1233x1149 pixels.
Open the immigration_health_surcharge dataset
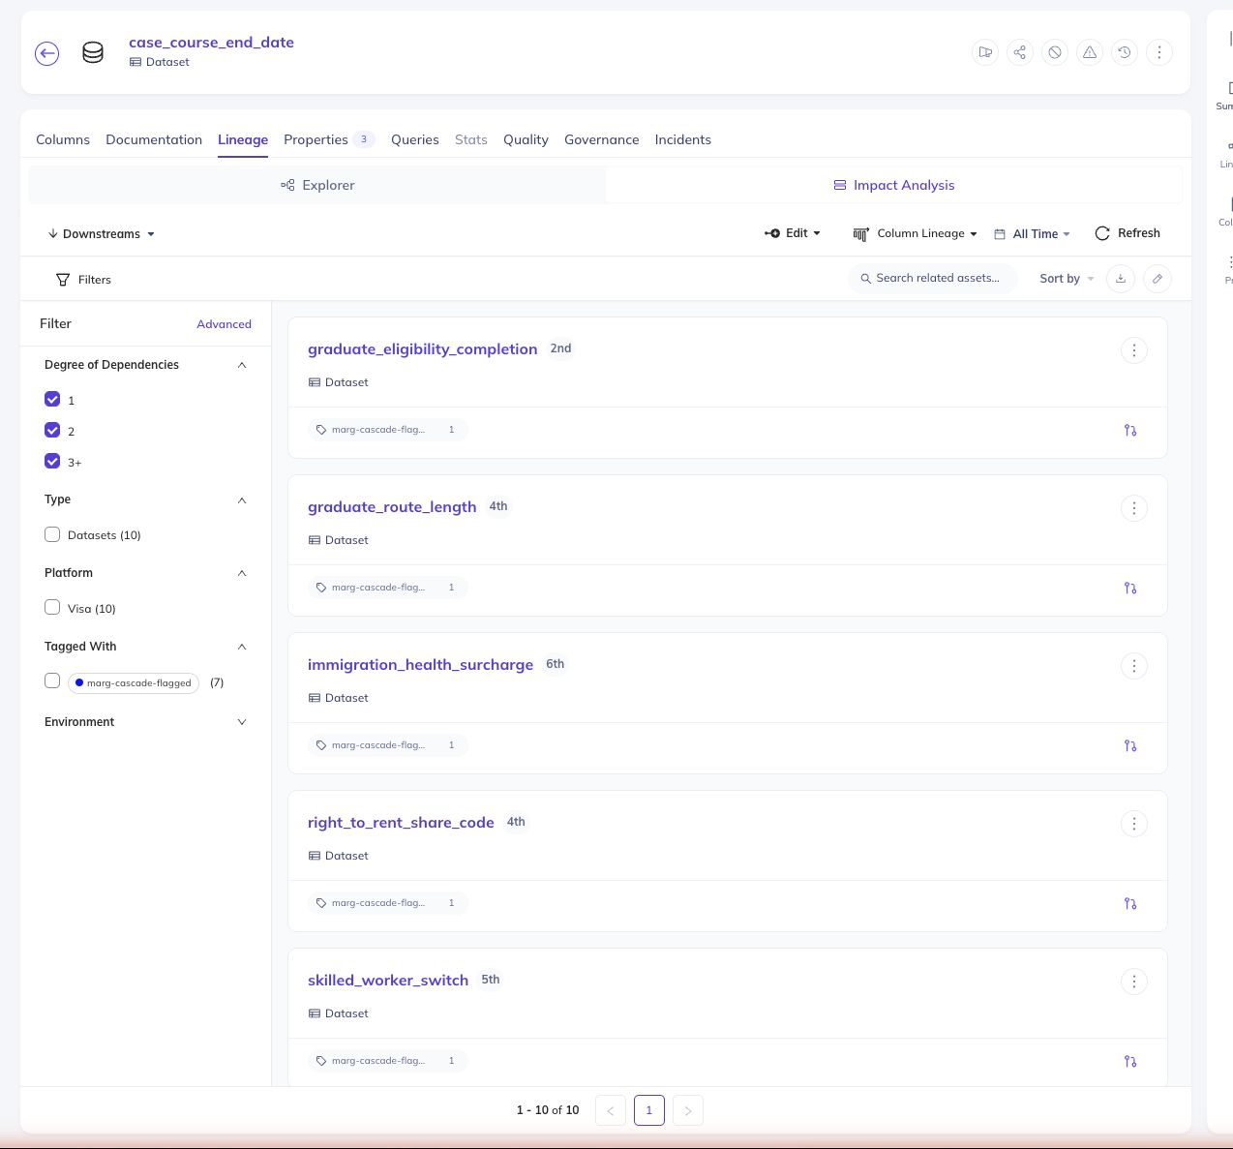tap(420, 665)
